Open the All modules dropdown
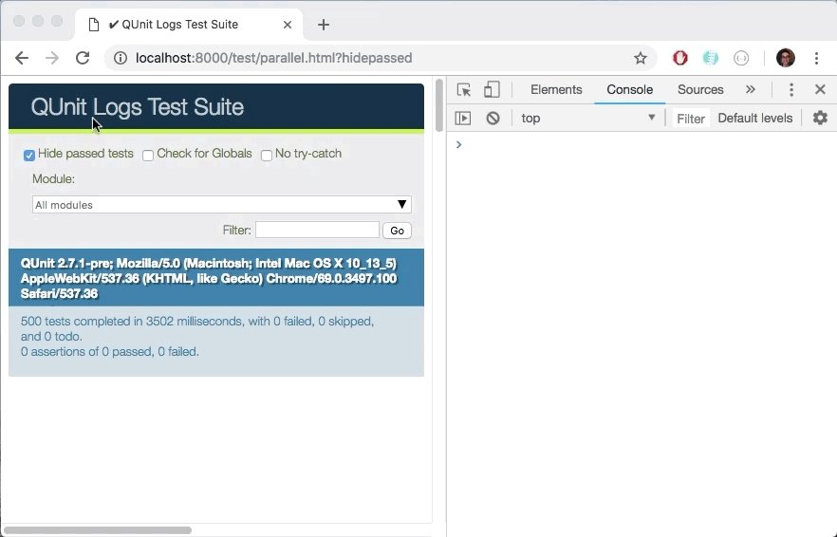This screenshot has height=537, width=837. click(x=221, y=205)
